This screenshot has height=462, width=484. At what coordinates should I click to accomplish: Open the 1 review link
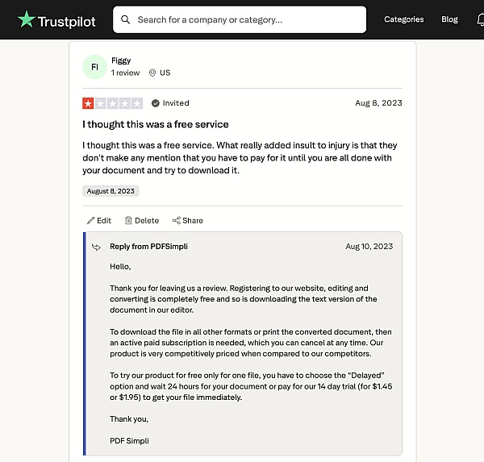[126, 73]
